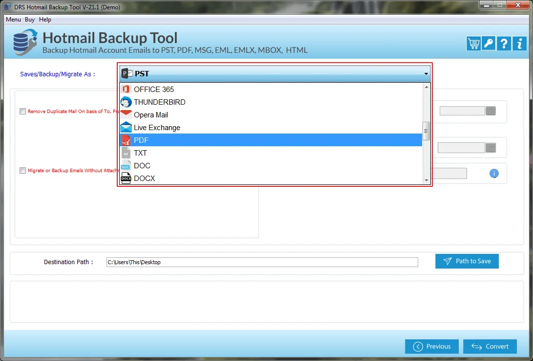The image size is (533, 361).
Task: Open the Buy menu
Action: coord(30,20)
